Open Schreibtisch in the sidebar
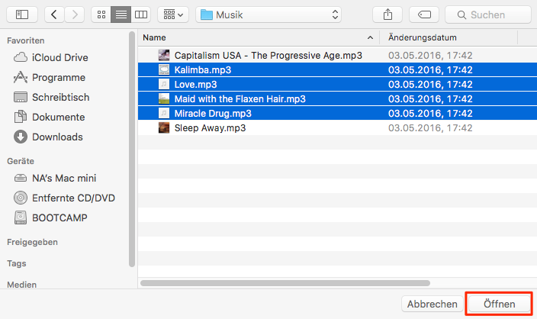Viewport: 537px width, 319px height. click(x=60, y=98)
